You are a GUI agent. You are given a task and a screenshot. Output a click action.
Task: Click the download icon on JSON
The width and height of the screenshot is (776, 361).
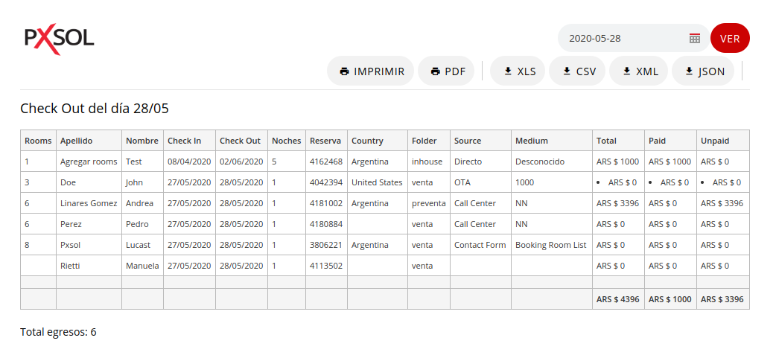coord(689,71)
